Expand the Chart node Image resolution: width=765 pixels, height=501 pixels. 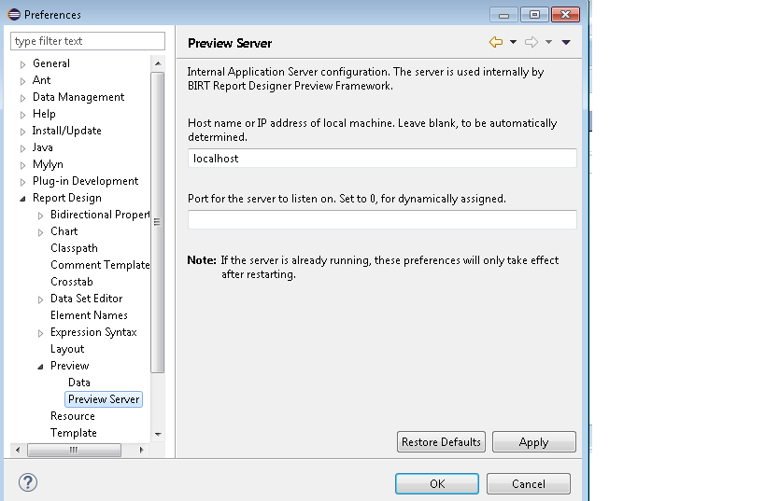click(x=40, y=232)
